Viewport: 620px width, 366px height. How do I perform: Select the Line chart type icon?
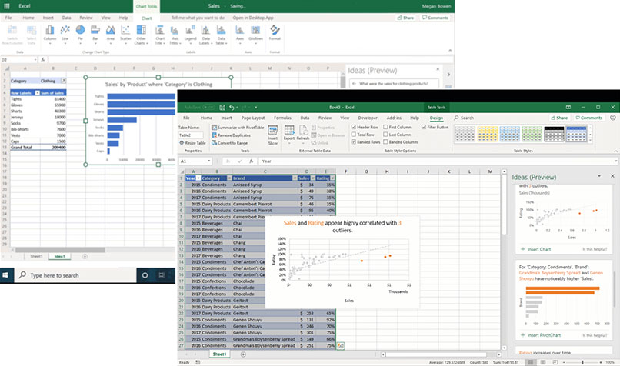tap(65, 33)
